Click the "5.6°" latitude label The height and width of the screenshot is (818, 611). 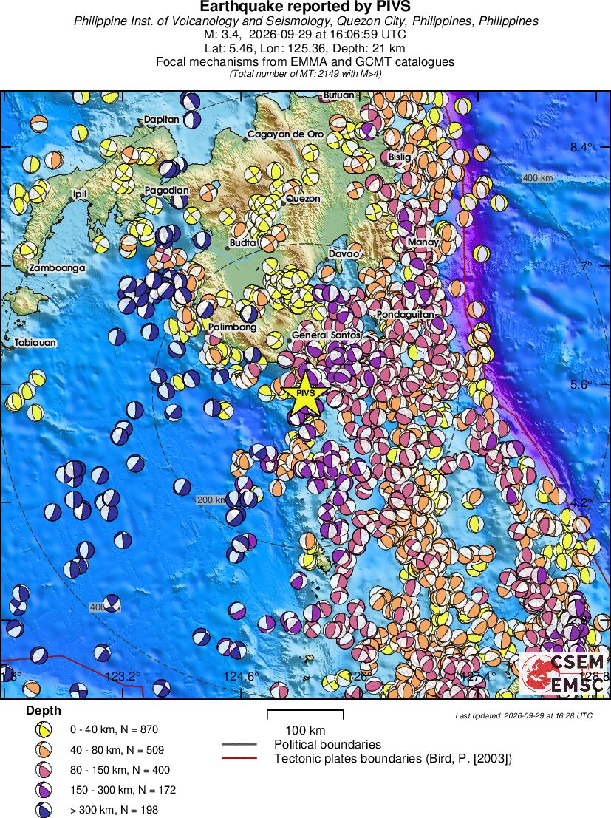click(581, 384)
